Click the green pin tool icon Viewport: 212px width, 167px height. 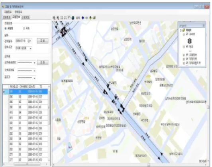(x=90, y=18)
